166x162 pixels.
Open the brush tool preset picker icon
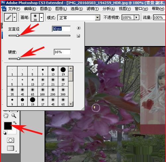pos(8,17)
